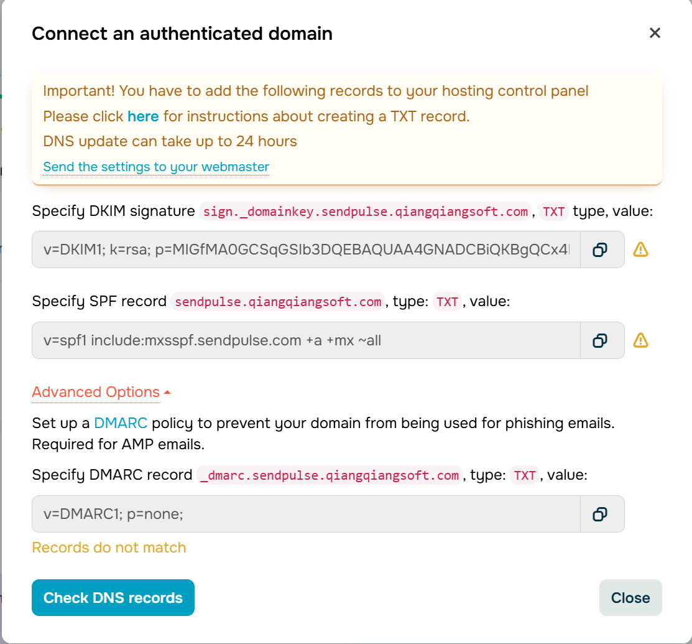
Task: Open the 'here' TXT instructions link
Action: tap(143, 116)
